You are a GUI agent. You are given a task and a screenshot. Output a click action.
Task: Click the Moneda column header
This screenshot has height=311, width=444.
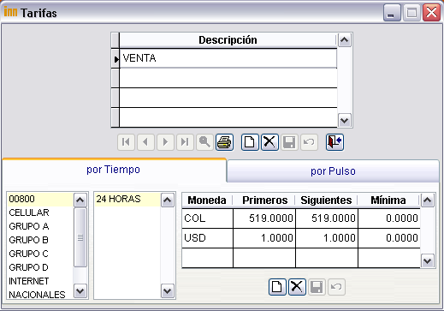click(207, 200)
